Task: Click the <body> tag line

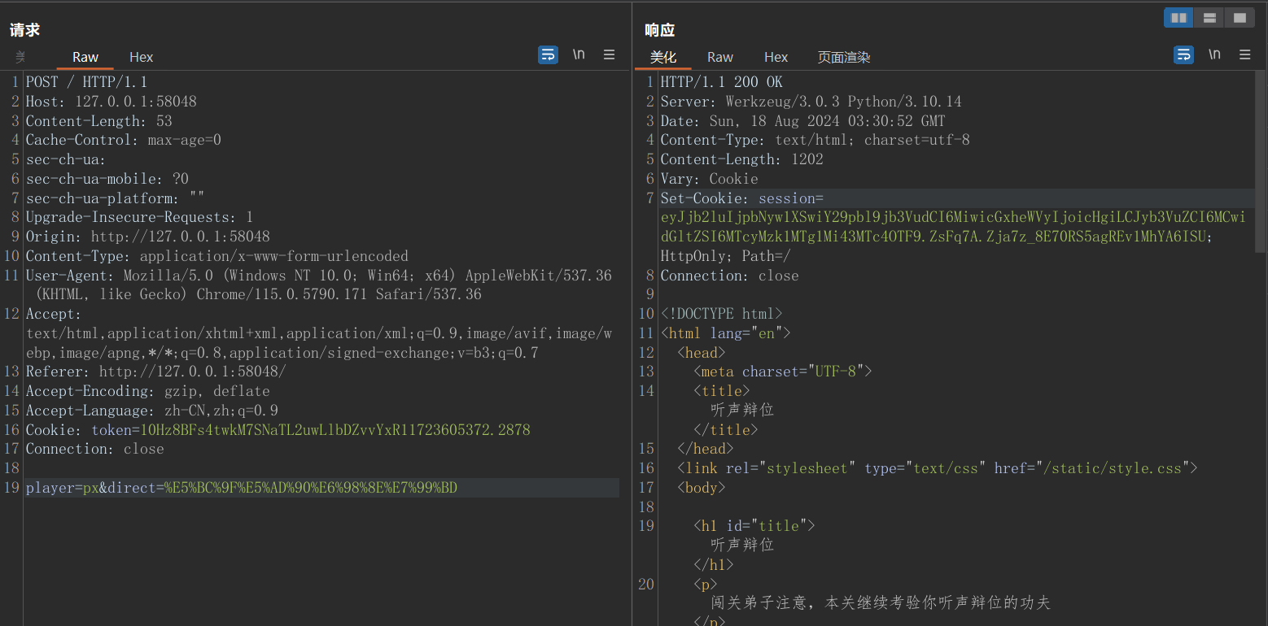Action: tap(701, 488)
